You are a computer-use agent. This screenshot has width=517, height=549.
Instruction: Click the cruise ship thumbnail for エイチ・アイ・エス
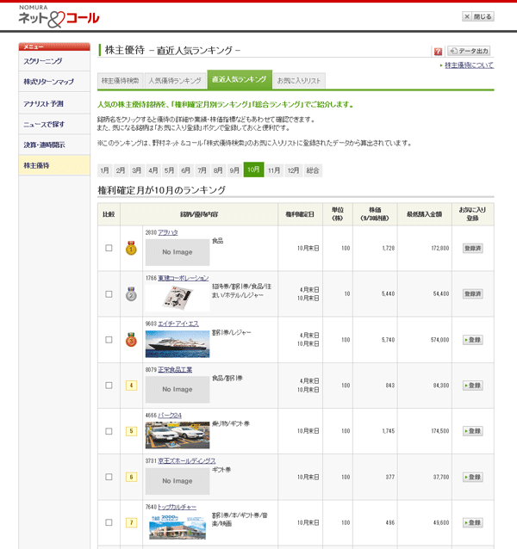point(178,344)
